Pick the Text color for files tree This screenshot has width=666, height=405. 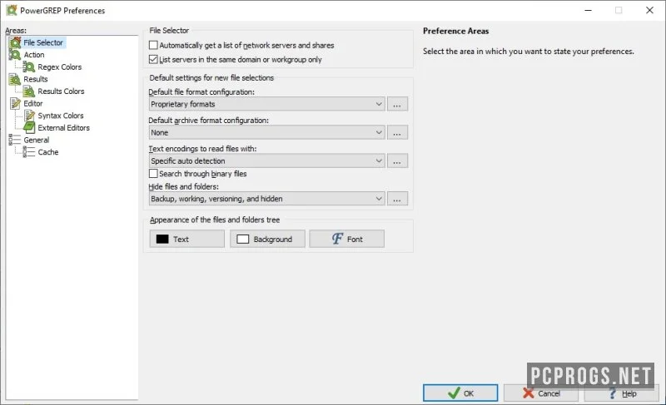pos(186,239)
